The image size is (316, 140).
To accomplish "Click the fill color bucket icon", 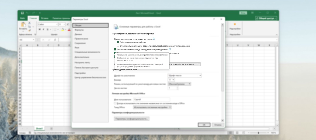I will point(63,29).
